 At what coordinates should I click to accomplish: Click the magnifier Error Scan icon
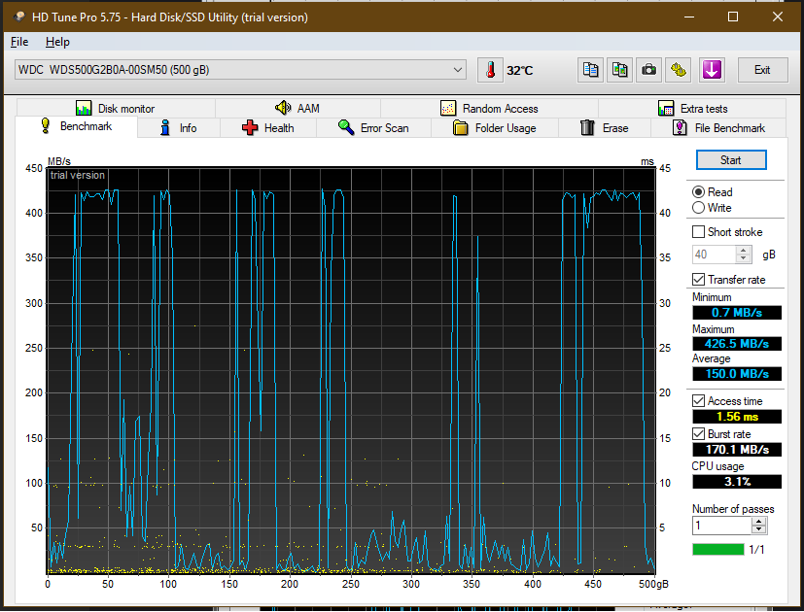346,127
